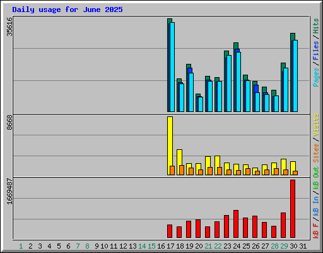Click the red kB bar for day 30
Image resolution: width=323 pixels, height=253 pixels.
click(x=293, y=209)
